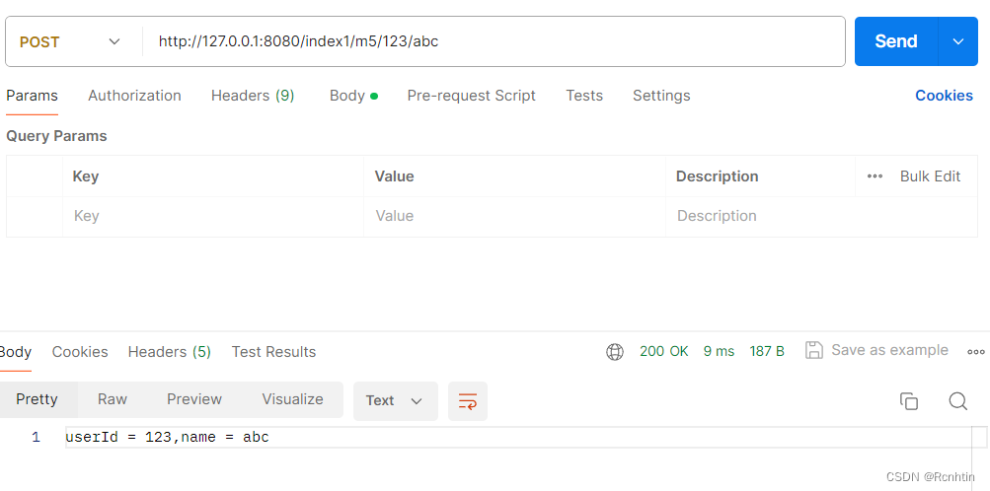Image resolution: width=990 pixels, height=491 pixels.
Task: Click the query param Value input
Action: click(514, 216)
